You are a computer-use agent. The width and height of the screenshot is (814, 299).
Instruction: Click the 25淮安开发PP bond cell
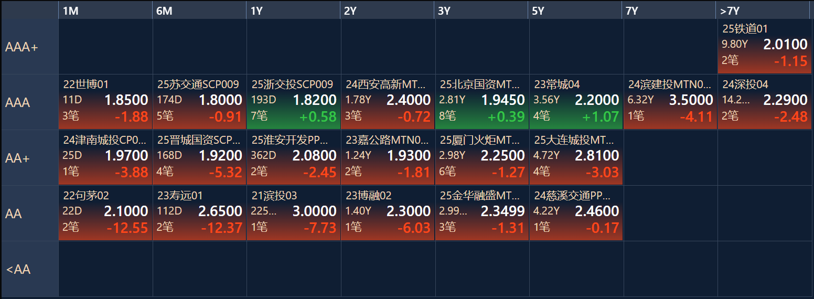(294, 158)
